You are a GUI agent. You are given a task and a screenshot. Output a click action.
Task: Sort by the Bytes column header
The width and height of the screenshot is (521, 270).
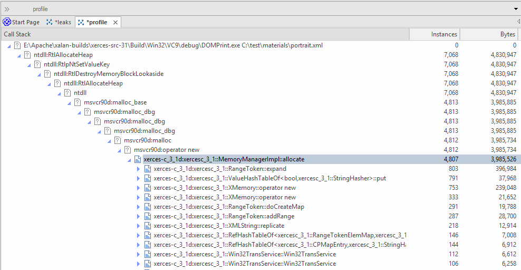pos(490,34)
